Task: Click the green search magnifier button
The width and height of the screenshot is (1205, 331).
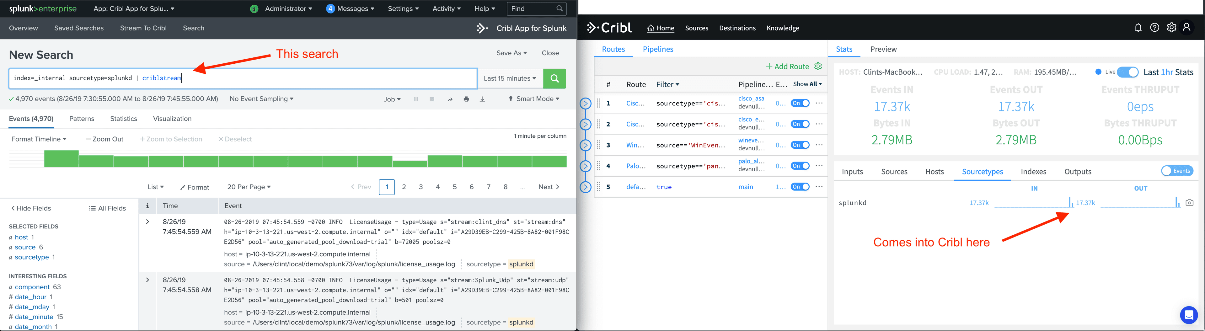Action: pos(554,78)
